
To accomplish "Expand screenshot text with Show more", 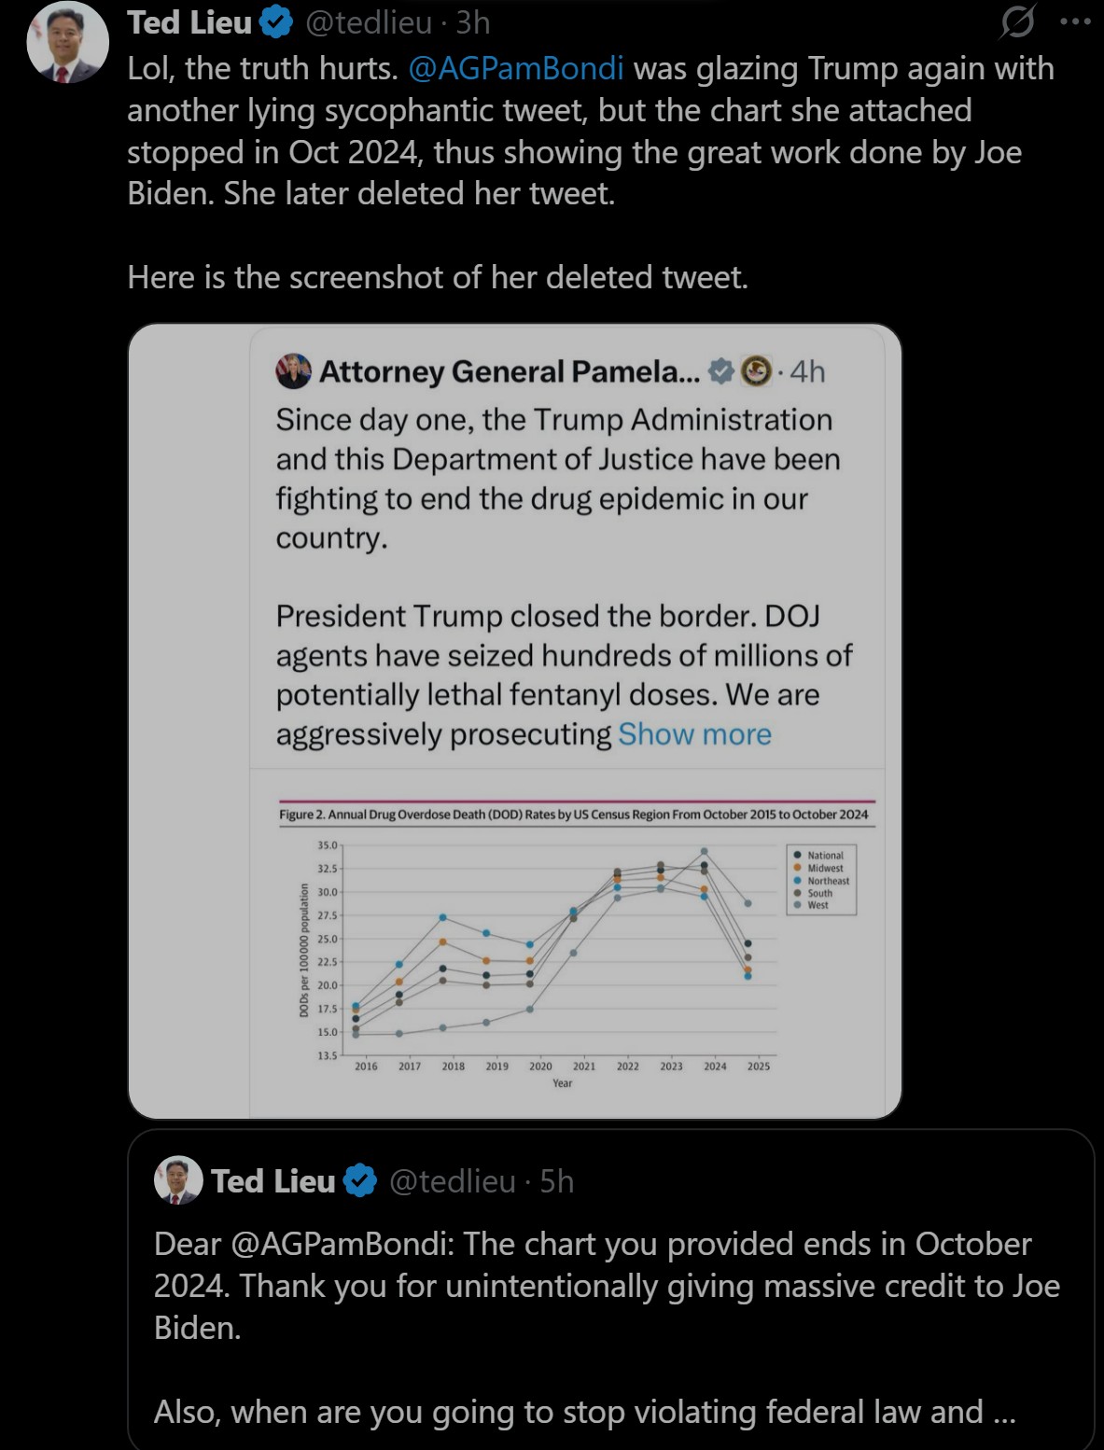I will pos(694,734).
